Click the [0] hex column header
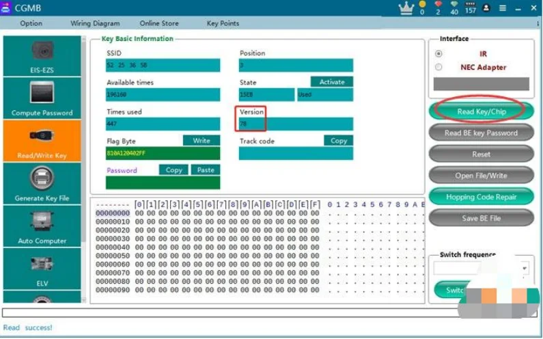The width and height of the screenshot is (543, 339). (x=139, y=204)
